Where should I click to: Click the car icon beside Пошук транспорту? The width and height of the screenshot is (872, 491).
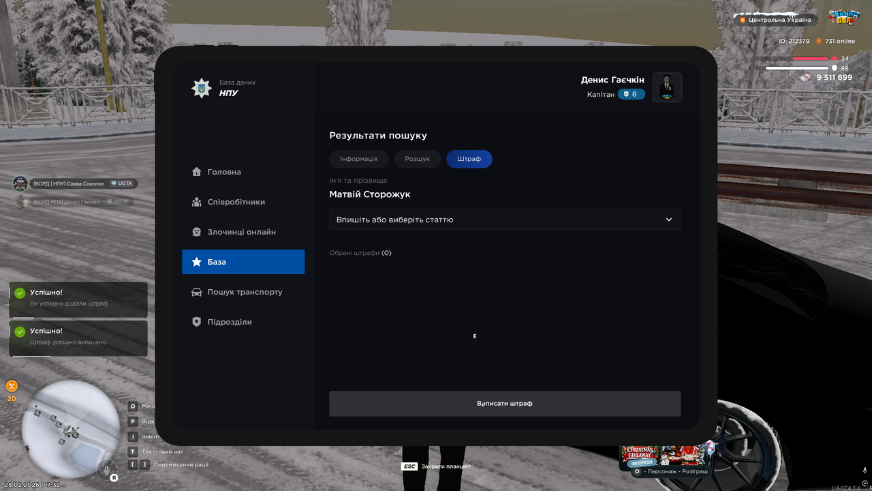click(x=197, y=292)
